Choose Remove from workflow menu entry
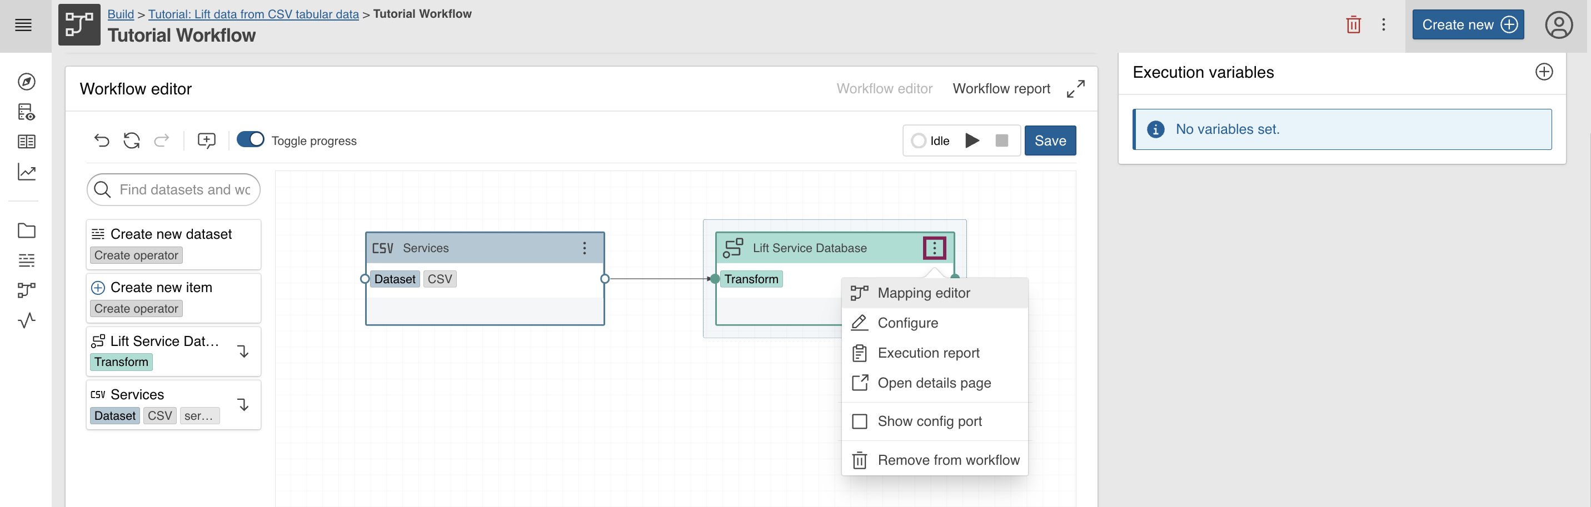The width and height of the screenshot is (1591, 507). [x=935, y=460]
